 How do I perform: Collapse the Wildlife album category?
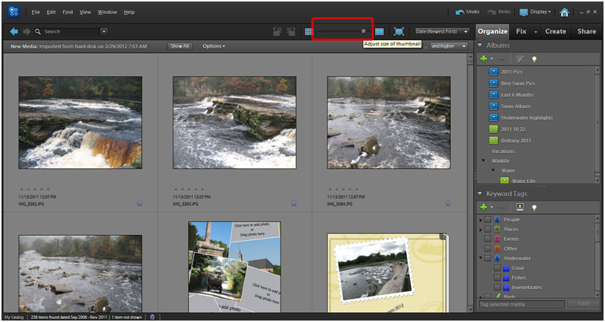484,161
